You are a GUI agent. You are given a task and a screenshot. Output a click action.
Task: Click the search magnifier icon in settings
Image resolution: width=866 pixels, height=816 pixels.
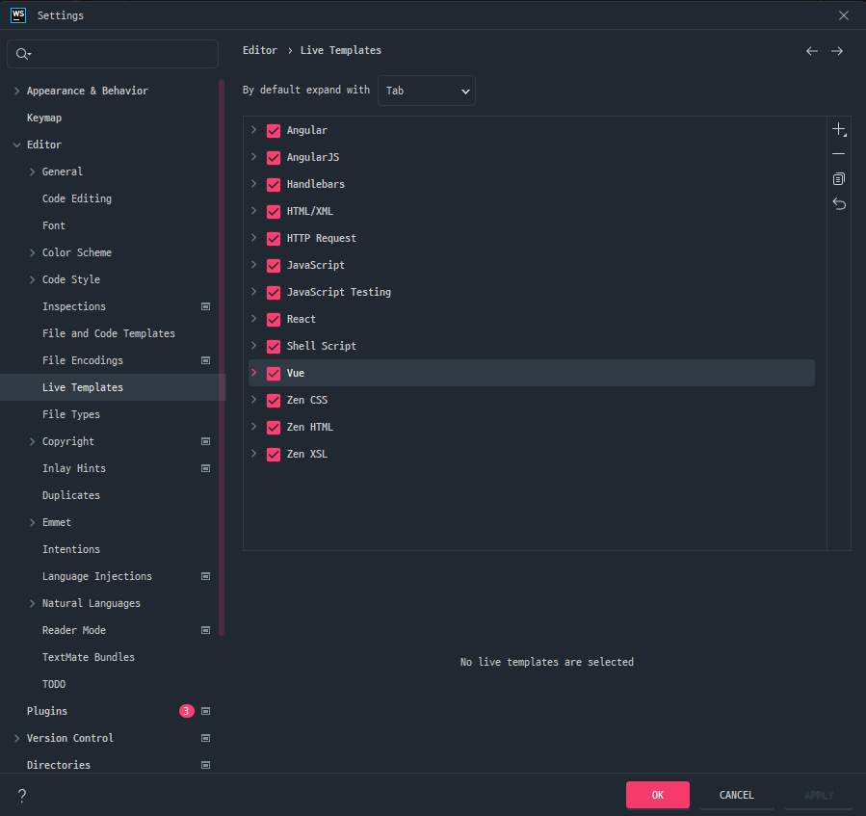[x=23, y=54]
